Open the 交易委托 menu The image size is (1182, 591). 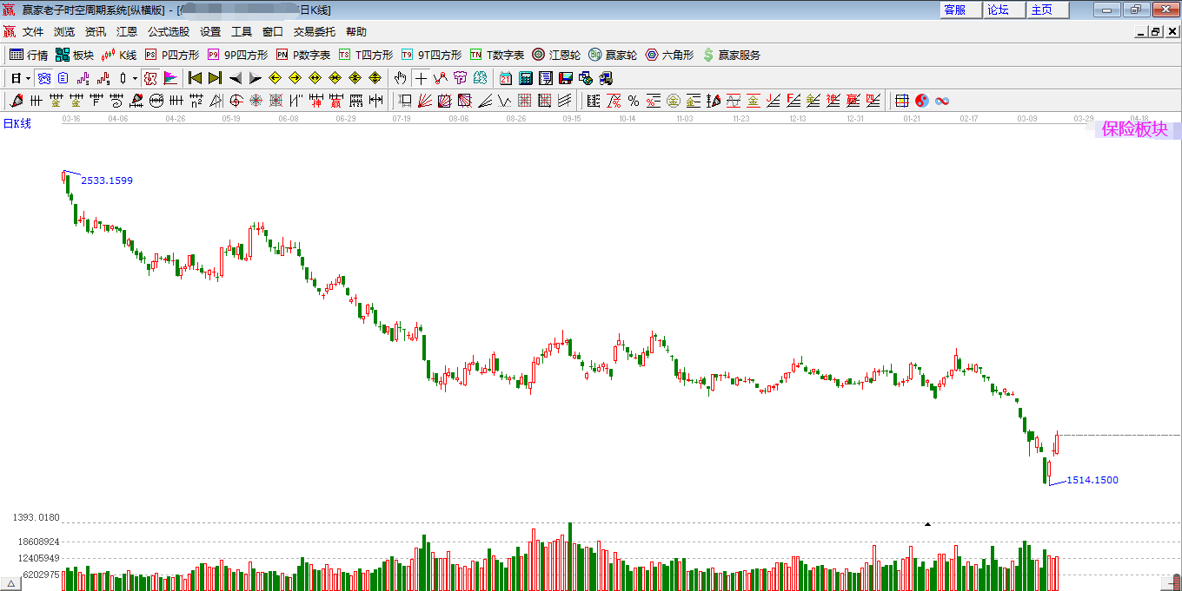tap(314, 31)
